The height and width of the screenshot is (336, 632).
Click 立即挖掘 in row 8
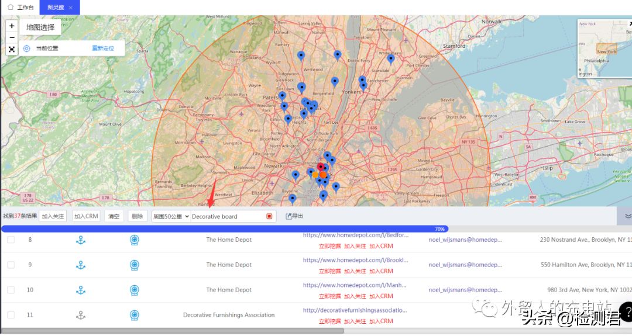(x=329, y=246)
